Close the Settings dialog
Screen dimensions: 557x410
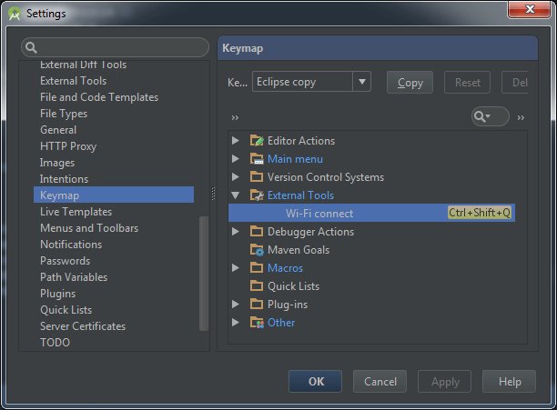pyautogui.click(x=530, y=9)
